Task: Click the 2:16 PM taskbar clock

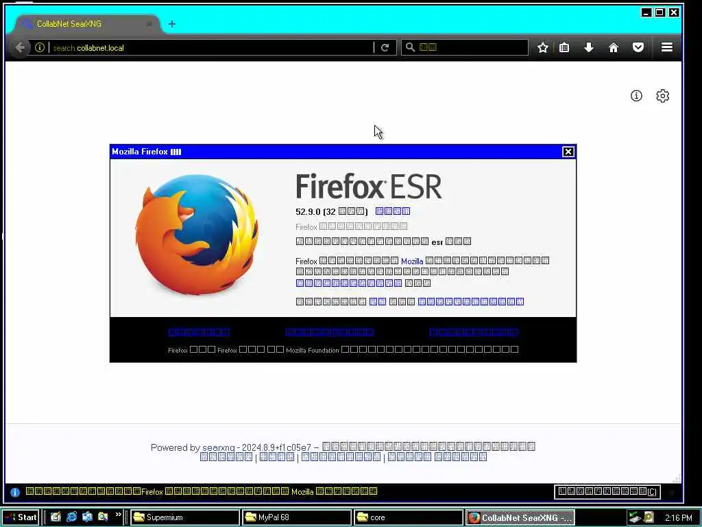Action: (x=678, y=517)
